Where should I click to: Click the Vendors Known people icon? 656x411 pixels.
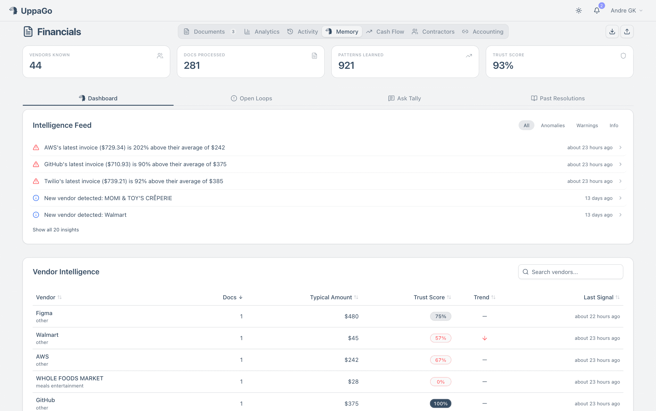click(x=160, y=56)
